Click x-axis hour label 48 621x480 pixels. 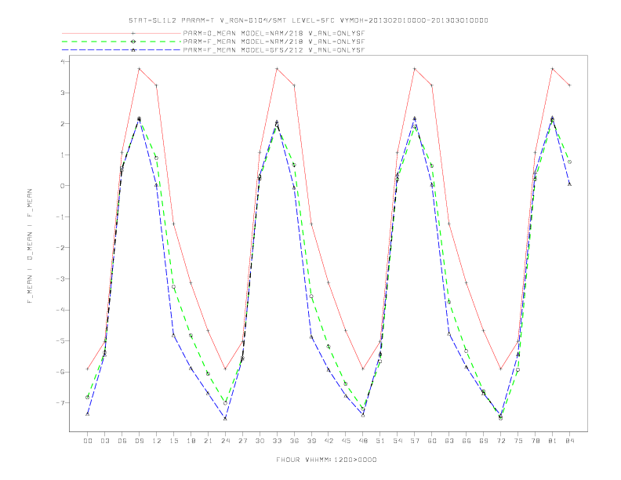click(x=363, y=441)
